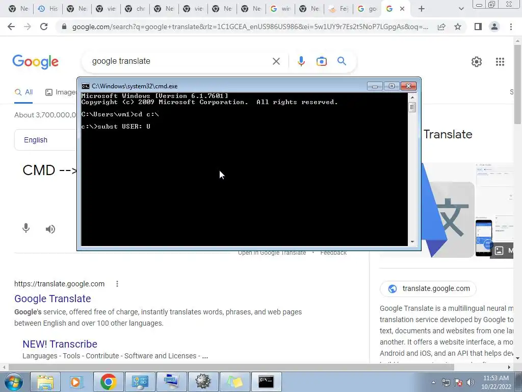Bookmark this page with the star icon
The image size is (522, 392).
click(458, 27)
